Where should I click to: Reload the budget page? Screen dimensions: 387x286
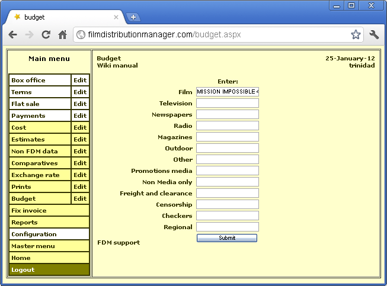46,35
